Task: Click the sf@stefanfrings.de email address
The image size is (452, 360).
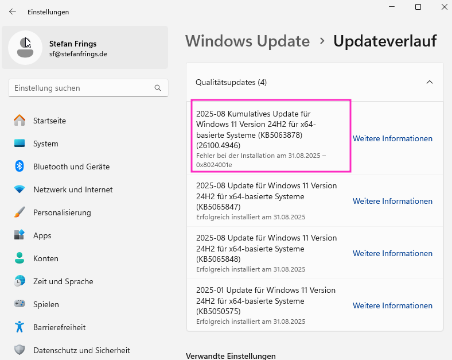Action: 78,54
